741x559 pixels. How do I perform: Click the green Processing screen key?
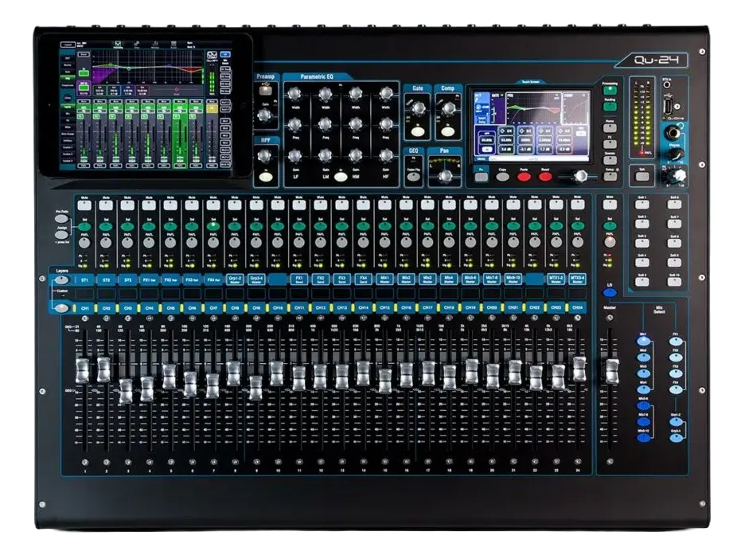610,90
